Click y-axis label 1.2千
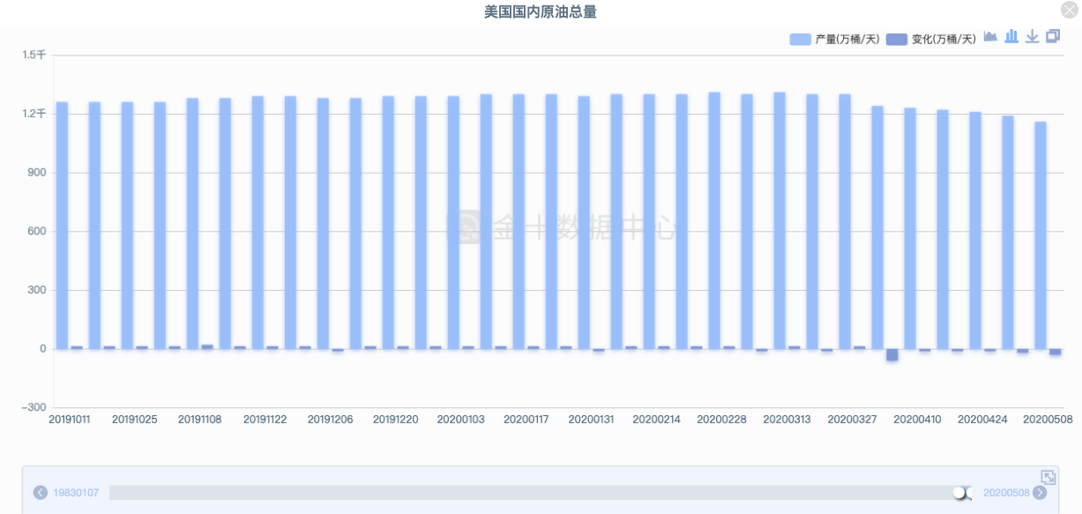1082x514 pixels. (x=34, y=114)
